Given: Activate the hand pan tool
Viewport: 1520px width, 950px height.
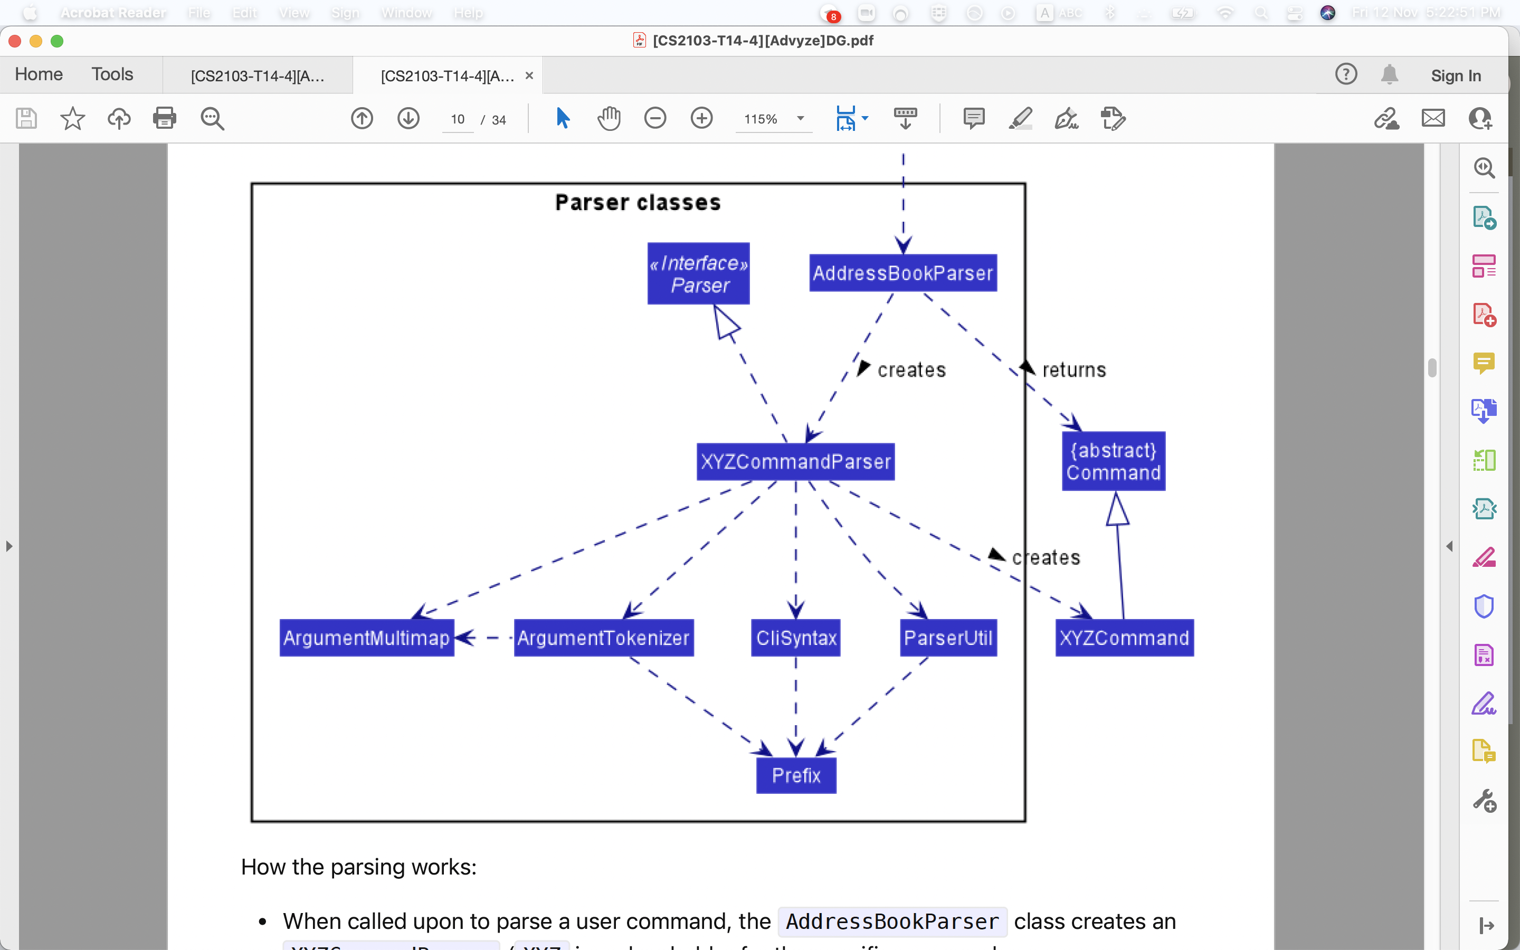Looking at the screenshot, I should (609, 118).
